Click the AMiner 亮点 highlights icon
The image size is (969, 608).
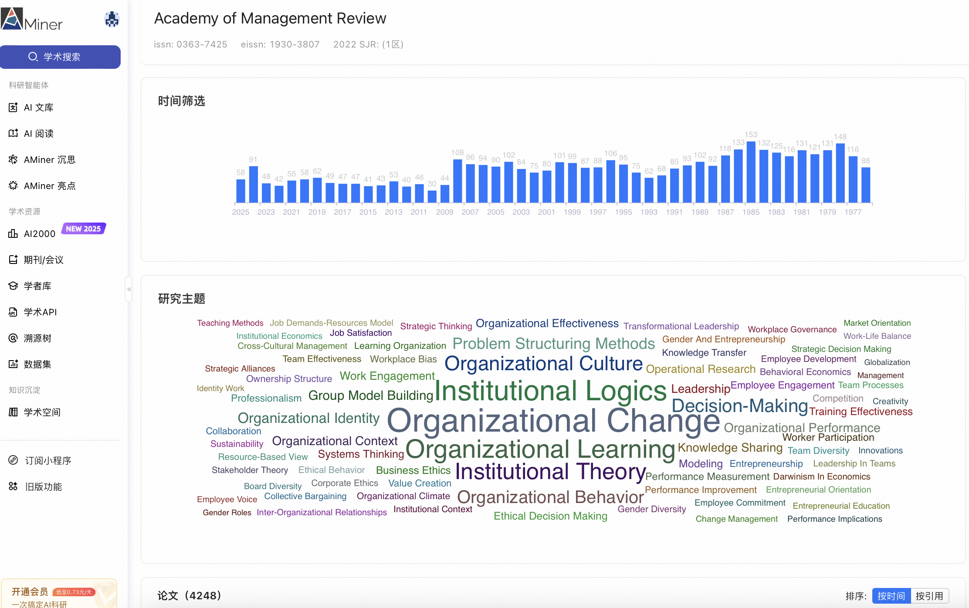click(13, 186)
